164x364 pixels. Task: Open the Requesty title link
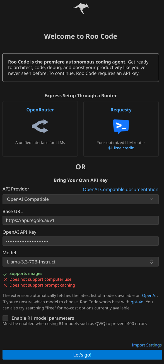pos(121,110)
